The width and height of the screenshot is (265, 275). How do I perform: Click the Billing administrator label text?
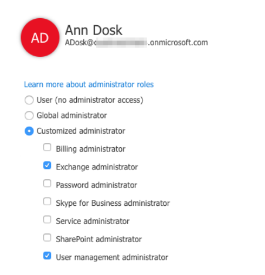tap(90, 149)
